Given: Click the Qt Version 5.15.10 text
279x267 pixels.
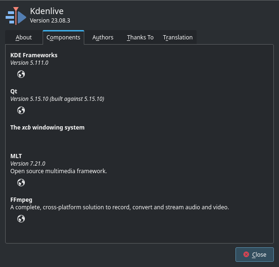Looking at the screenshot, I should tap(57, 99).
